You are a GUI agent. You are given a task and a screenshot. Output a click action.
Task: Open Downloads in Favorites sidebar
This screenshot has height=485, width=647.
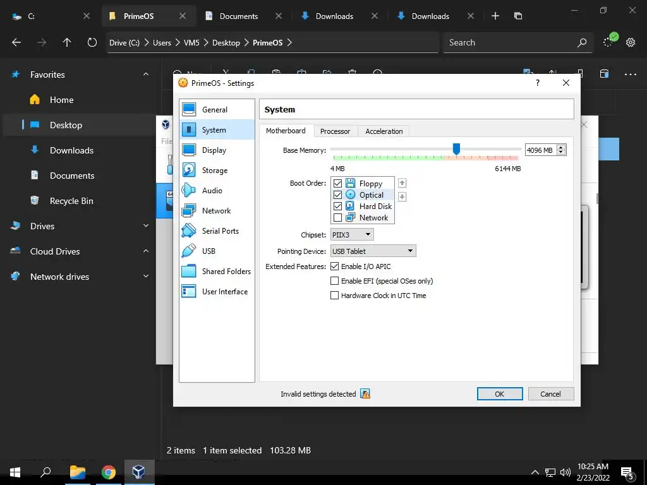tap(71, 150)
